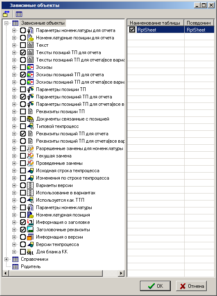Click the tree's scroll left arrow
Screen dimensions: 217x296
(x=5, y=273)
